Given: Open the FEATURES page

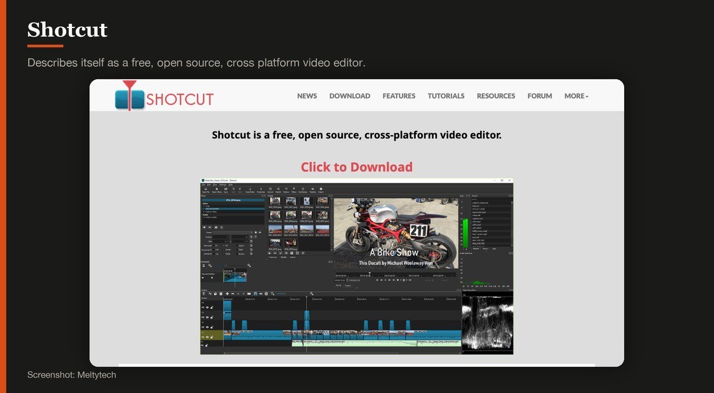Looking at the screenshot, I should coord(399,96).
